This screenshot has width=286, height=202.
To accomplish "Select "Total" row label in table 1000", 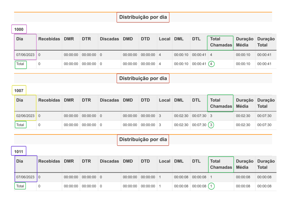I will point(20,64).
